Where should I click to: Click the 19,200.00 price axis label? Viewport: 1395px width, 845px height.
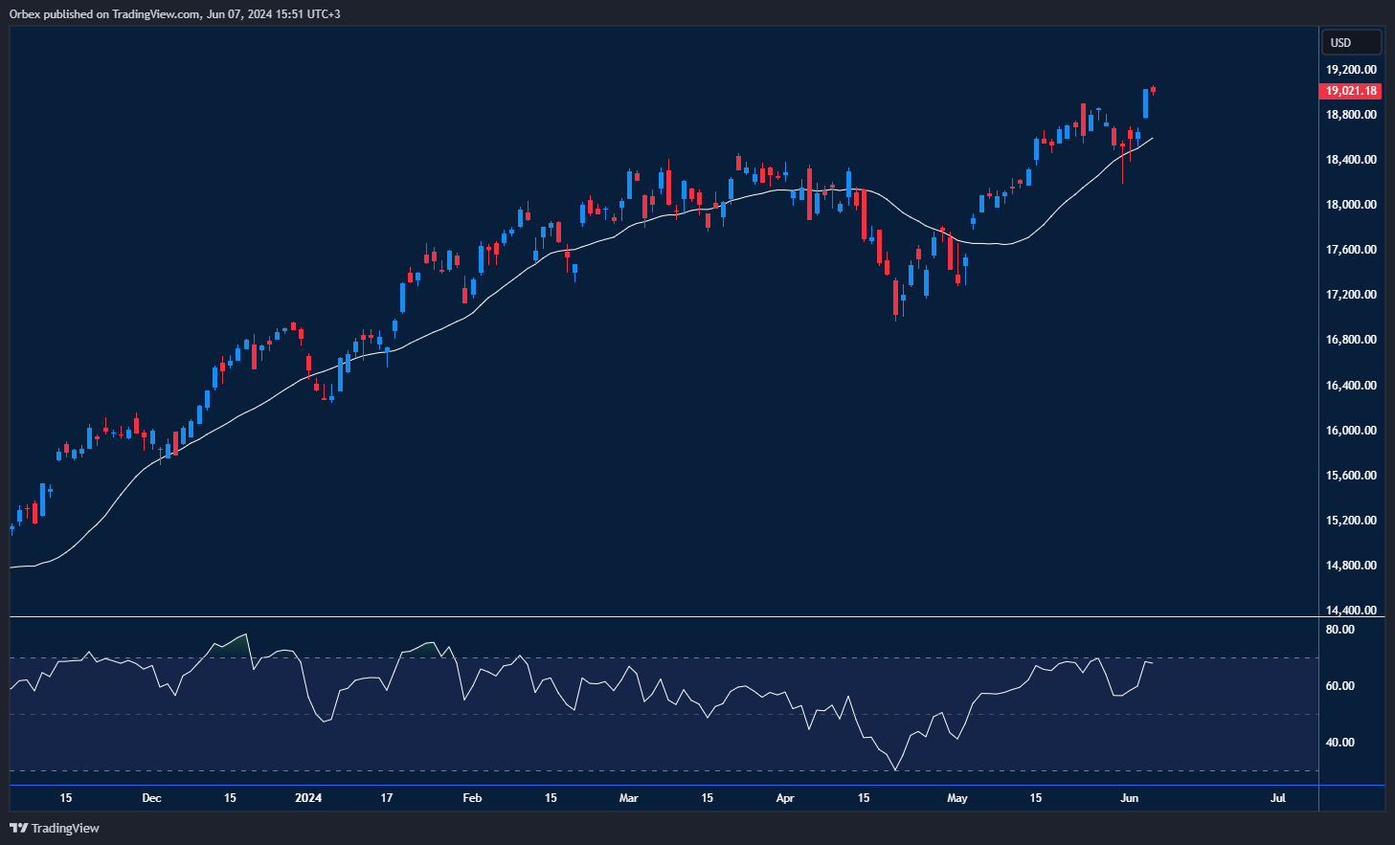(x=1351, y=70)
